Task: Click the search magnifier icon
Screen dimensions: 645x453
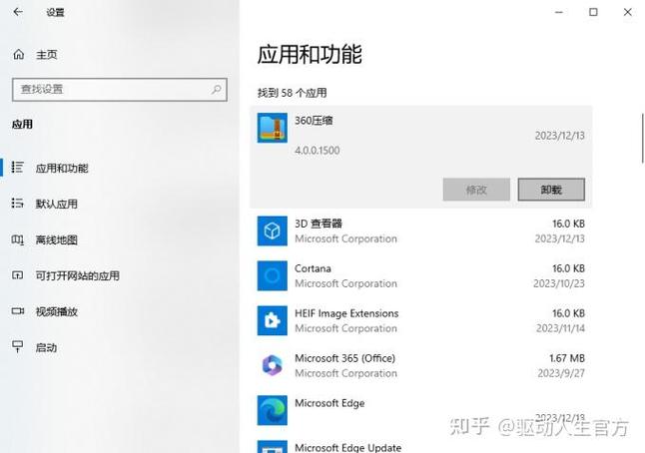Action: click(216, 89)
